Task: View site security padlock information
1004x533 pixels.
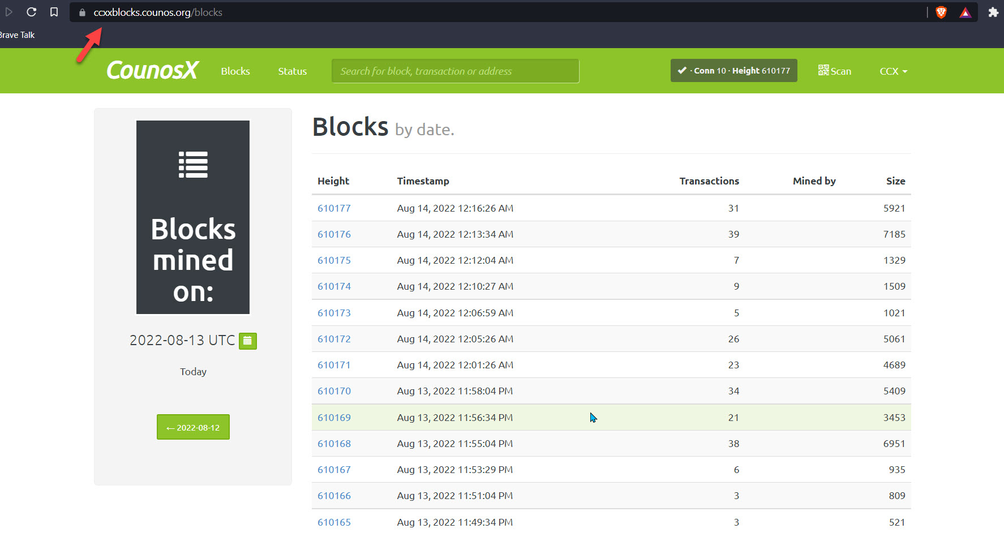Action: (x=82, y=12)
